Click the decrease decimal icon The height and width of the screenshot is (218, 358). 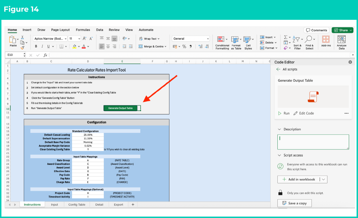(x=207, y=46)
